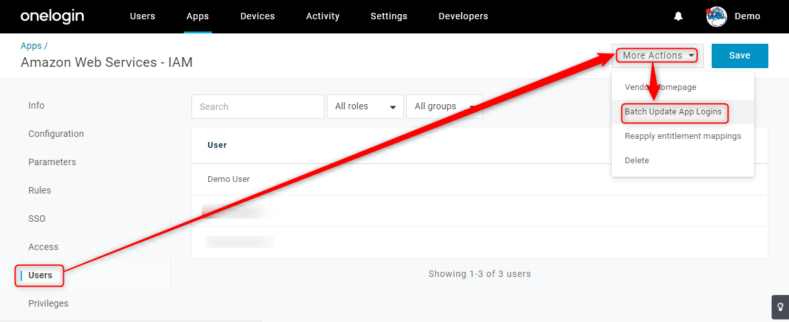
Task: Open the Configuration sidebar tab
Action: [56, 134]
